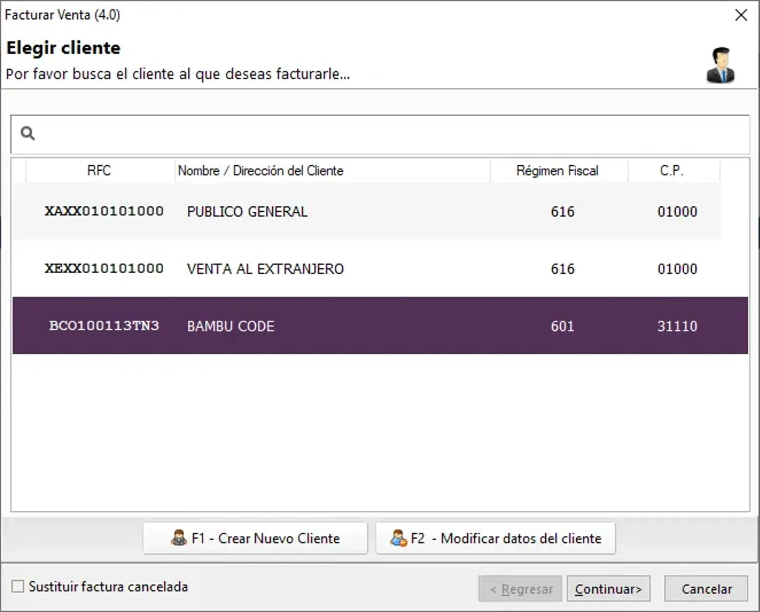
Task: Select the VENTA AL EXTRANJERO customer row
Action: (x=319, y=269)
